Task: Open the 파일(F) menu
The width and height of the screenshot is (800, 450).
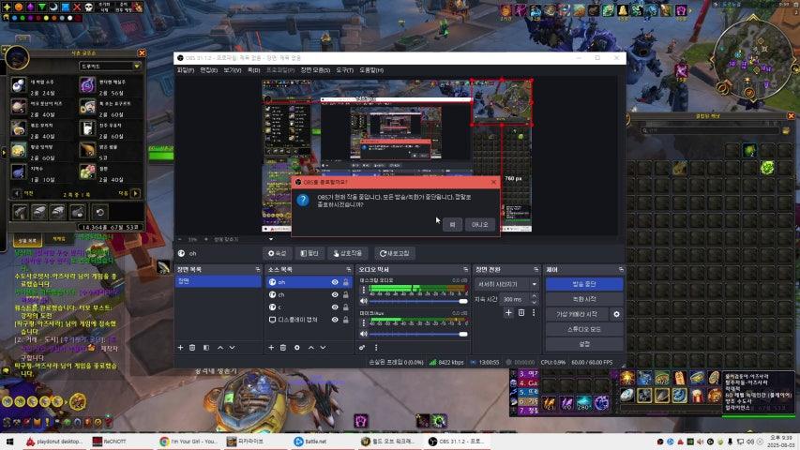Action: (x=185, y=70)
